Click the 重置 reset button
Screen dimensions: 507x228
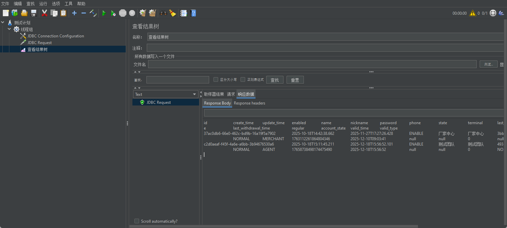point(295,80)
